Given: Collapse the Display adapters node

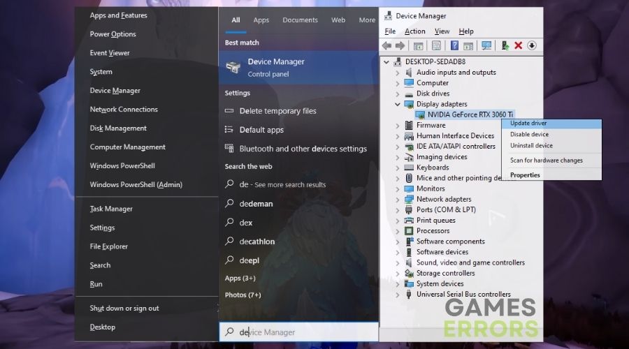Looking at the screenshot, I should 398,104.
